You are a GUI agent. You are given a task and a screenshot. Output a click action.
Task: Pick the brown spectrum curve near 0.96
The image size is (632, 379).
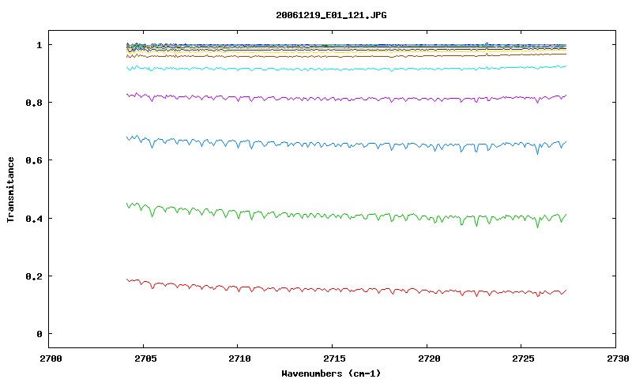click(x=347, y=56)
